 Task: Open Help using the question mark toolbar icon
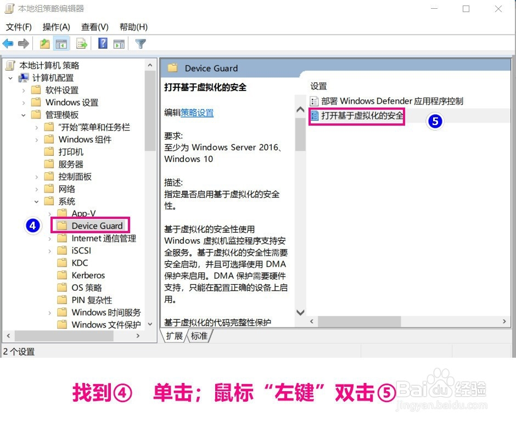click(103, 43)
